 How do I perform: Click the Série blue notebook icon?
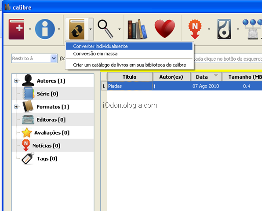28,93
